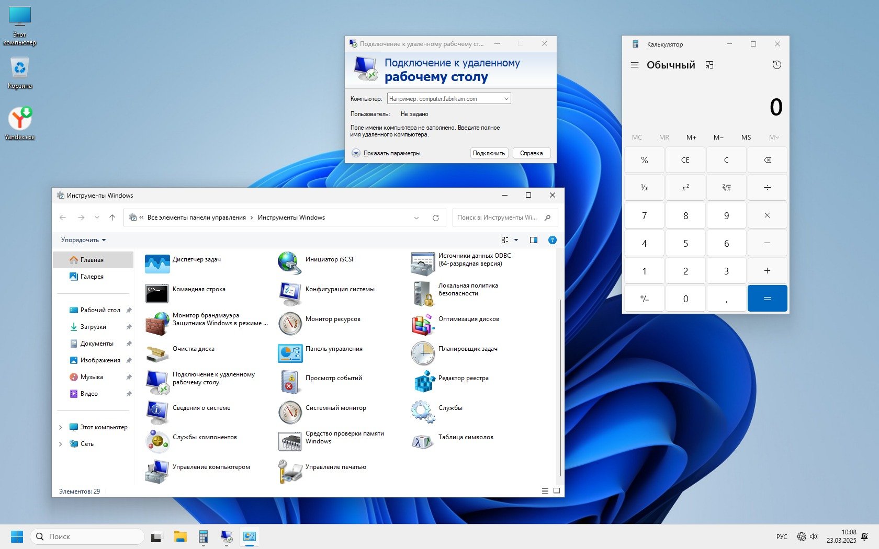
Task: Expand Этот компьютер tree node
Action: [60, 427]
